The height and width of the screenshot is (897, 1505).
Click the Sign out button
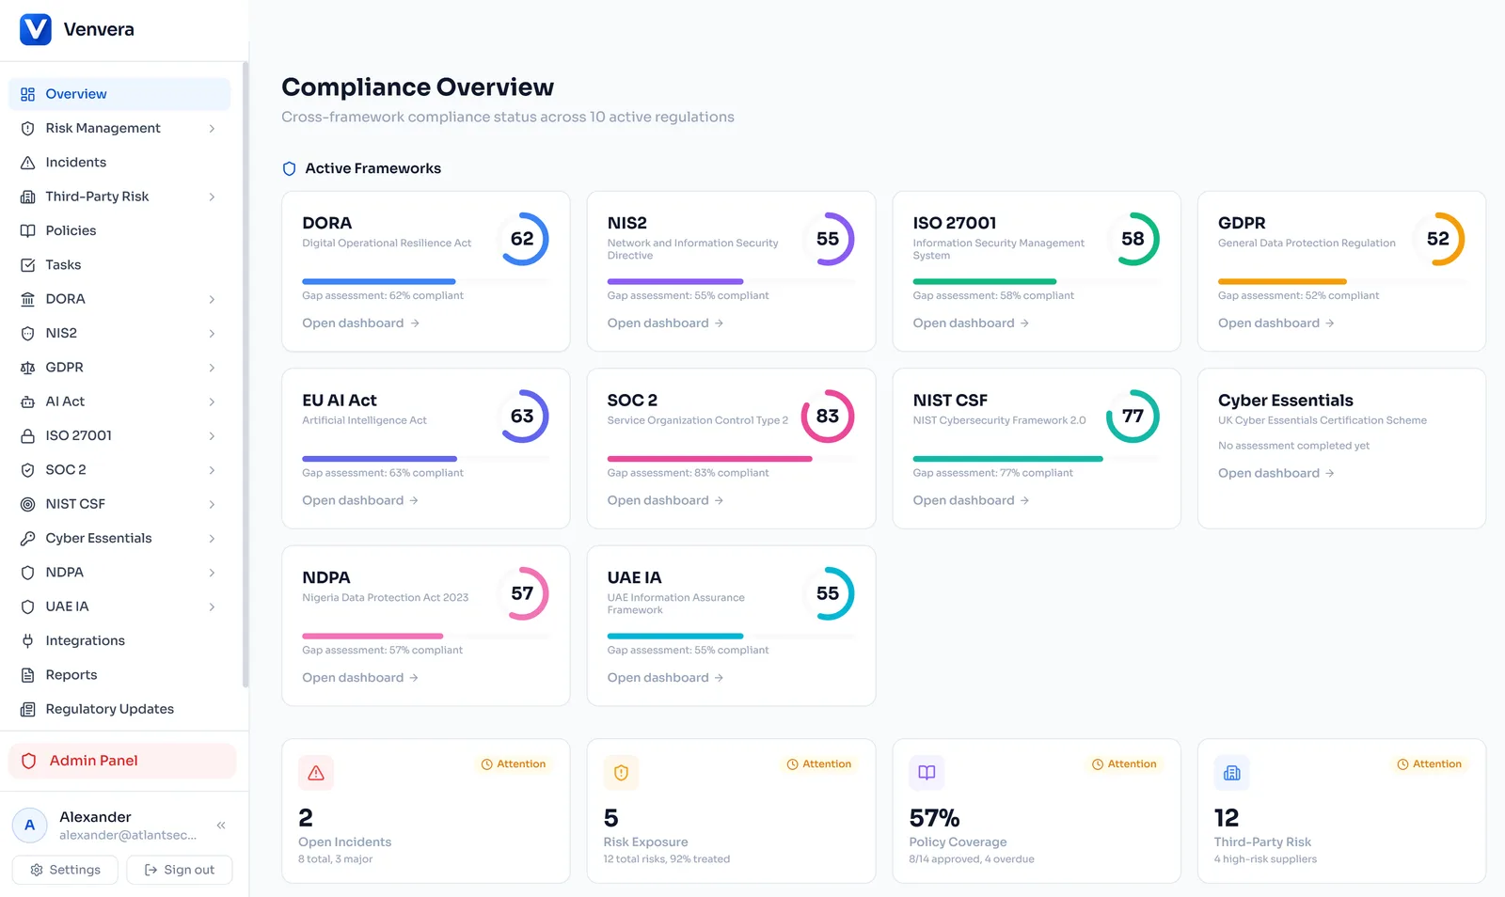point(180,870)
